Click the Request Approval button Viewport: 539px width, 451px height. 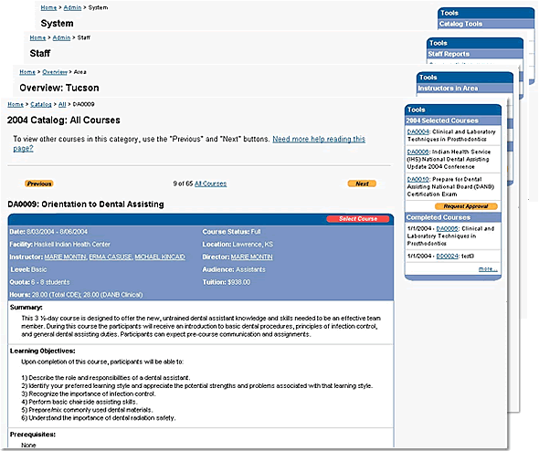pos(466,206)
